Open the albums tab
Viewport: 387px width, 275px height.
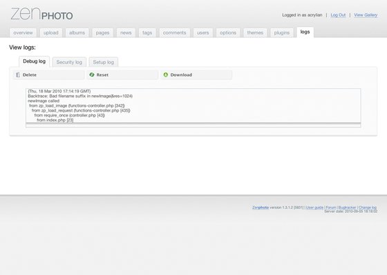(x=77, y=33)
